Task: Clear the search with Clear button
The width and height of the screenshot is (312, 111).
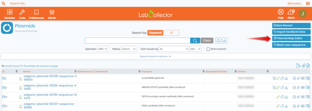Action: pos(207,40)
